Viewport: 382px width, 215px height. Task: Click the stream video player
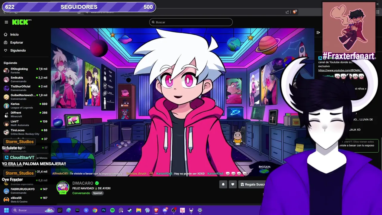tap(182, 102)
